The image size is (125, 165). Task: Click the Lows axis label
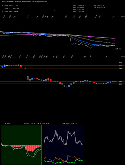(x=123, y=56)
